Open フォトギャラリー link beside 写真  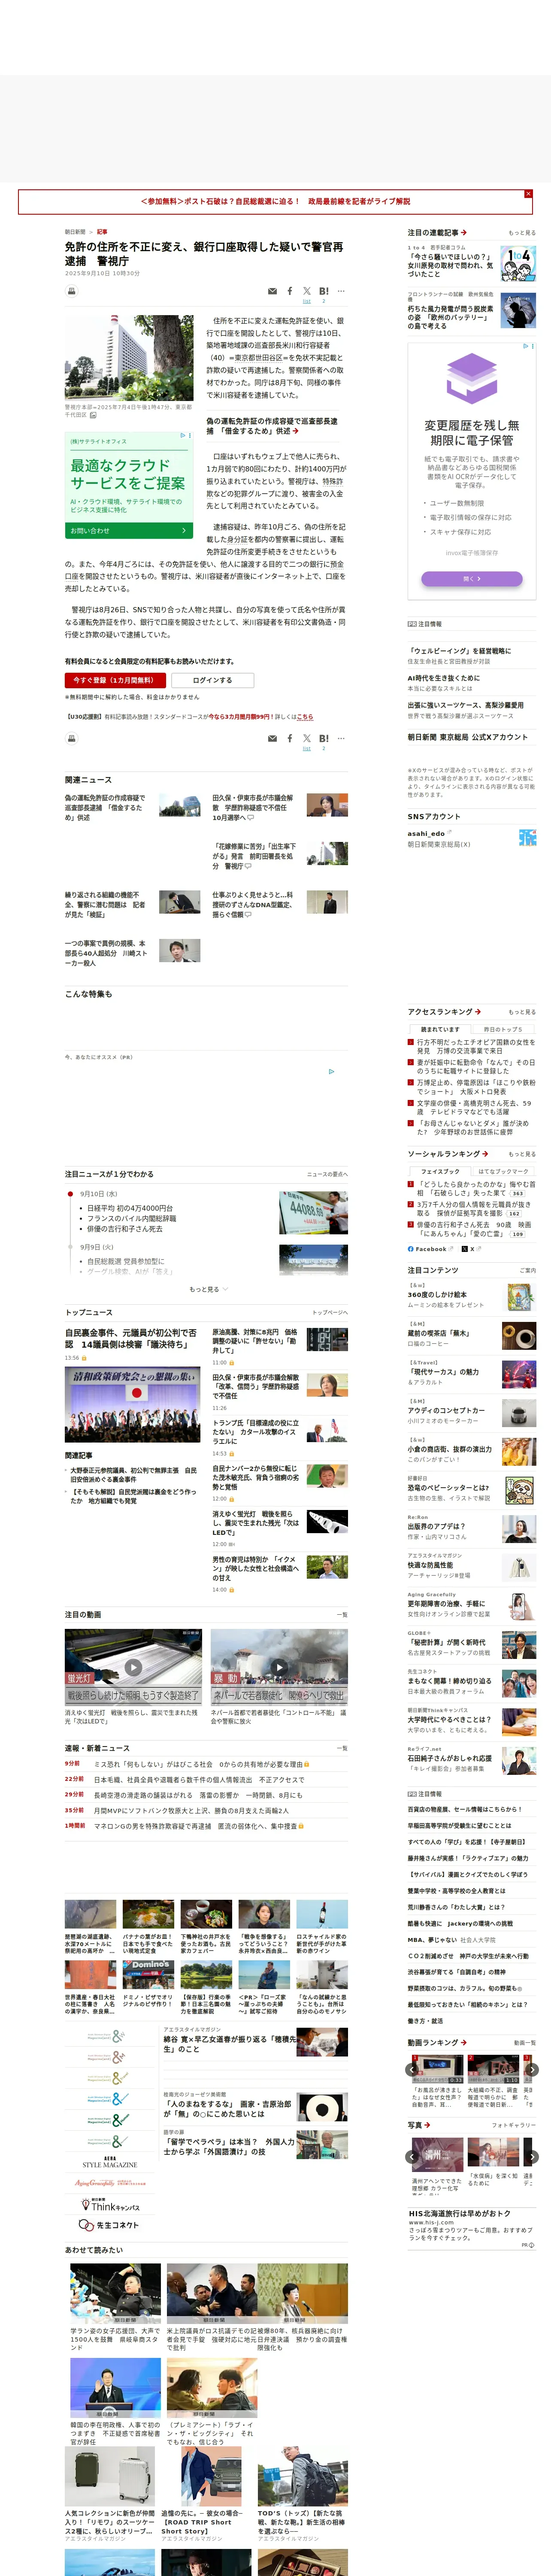coord(514,2125)
